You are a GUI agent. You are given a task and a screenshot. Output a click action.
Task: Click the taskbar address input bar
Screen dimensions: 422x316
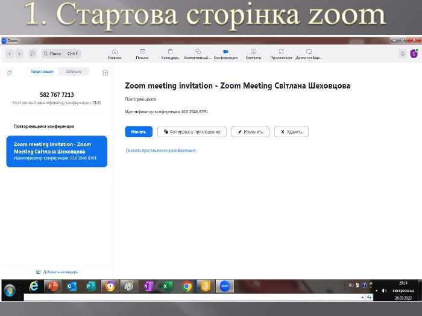click(x=192, y=297)
